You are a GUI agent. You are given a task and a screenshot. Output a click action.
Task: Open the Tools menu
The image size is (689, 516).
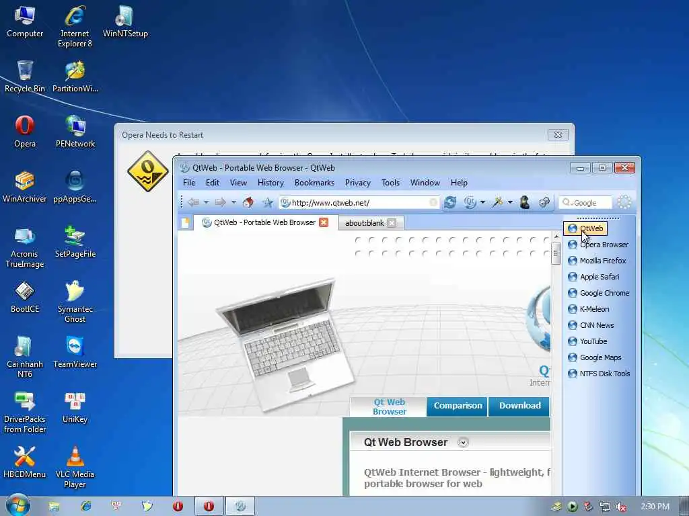[x=390, y=183]
